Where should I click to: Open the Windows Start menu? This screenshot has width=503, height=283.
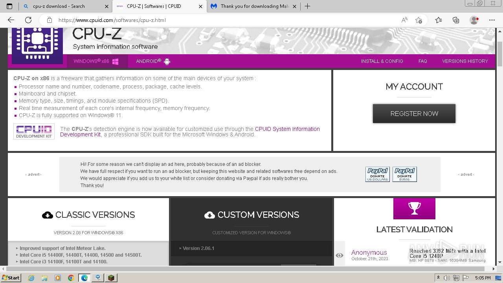11,278
